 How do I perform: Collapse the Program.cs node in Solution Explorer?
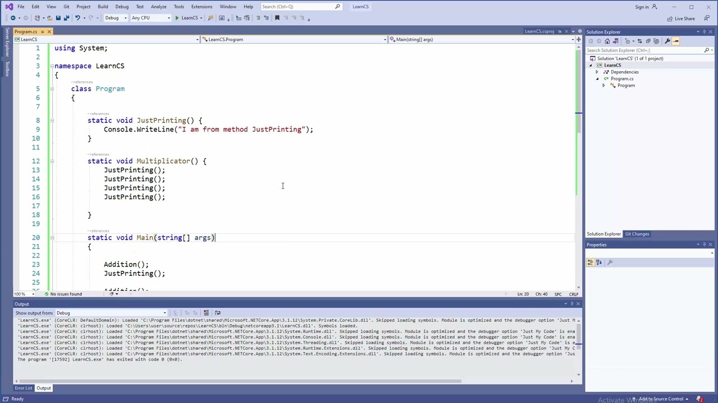(597, 79)
